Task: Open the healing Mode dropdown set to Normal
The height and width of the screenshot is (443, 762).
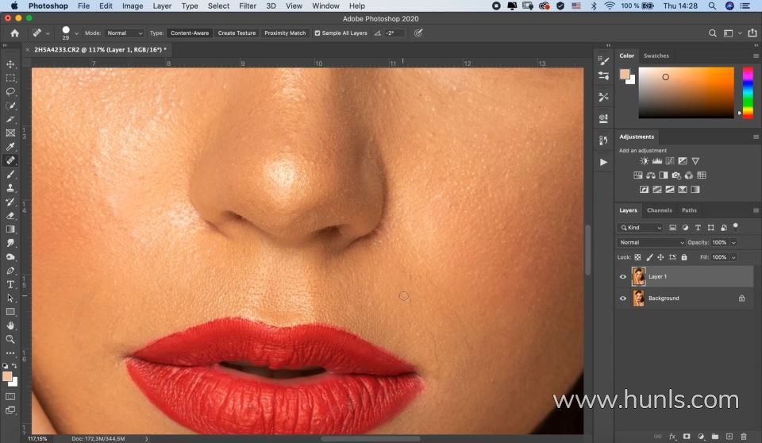Action: tap(125, 33)
